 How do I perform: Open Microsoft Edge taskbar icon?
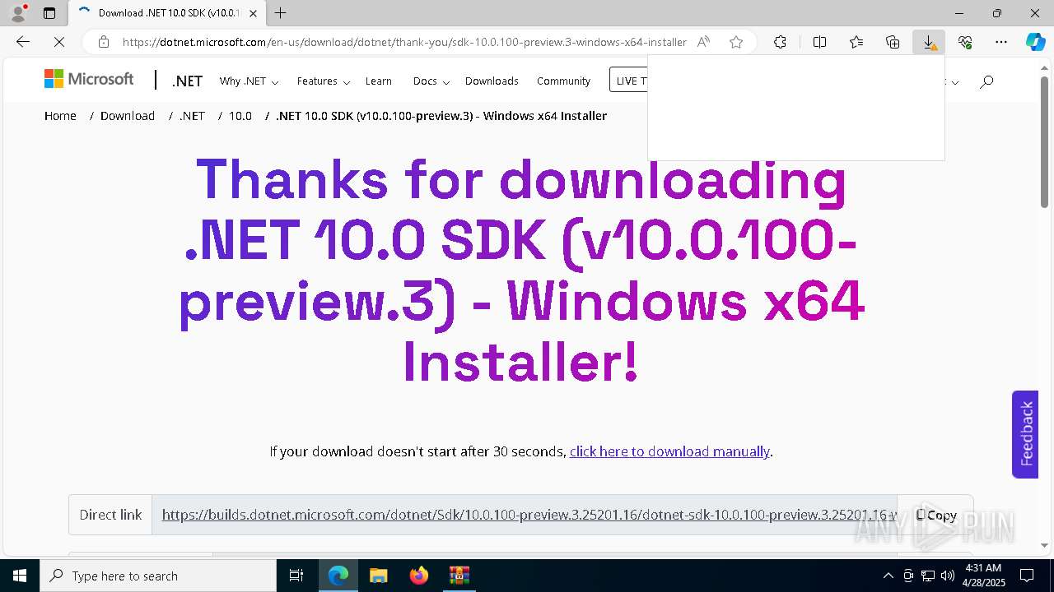pos(338,576)
